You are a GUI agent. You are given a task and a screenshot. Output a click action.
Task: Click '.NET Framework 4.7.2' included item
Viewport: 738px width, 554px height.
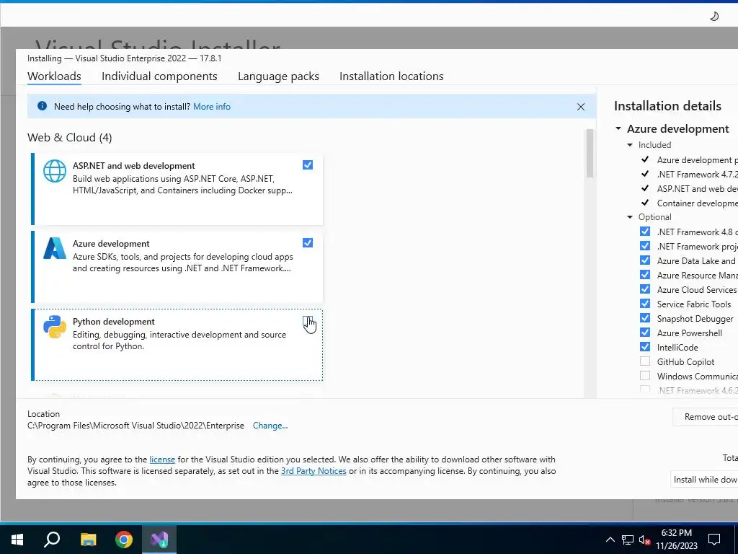(x=697, y=175)
